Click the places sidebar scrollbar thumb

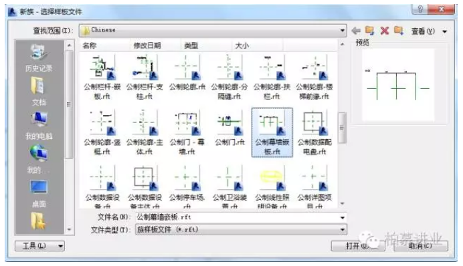pyautogui.click(x=69, y=104)
